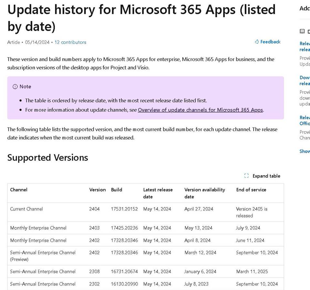
Task: Click May 13, 2024 availability date
Action: click(198, 228)
